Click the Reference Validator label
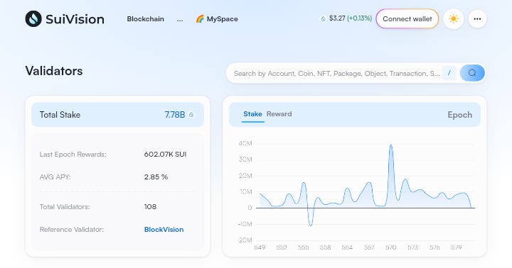 [x=72, y=229]
